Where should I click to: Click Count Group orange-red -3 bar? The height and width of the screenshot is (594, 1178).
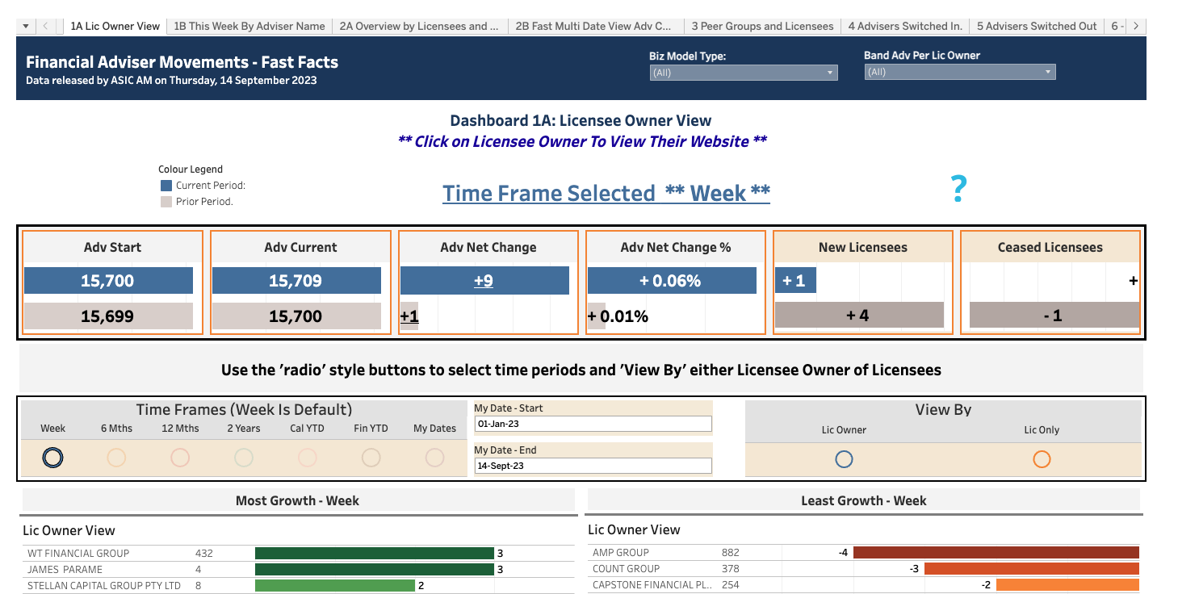pos(1032,569)
